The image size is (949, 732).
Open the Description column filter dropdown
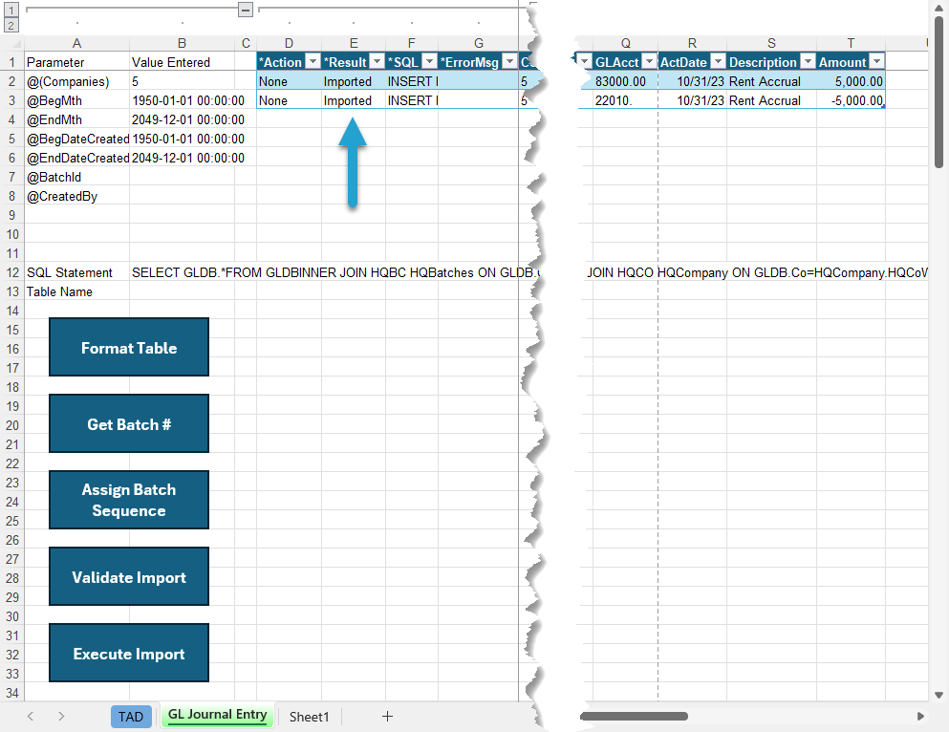808,61
